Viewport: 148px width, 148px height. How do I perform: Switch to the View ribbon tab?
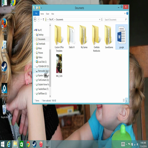(53, 14)
